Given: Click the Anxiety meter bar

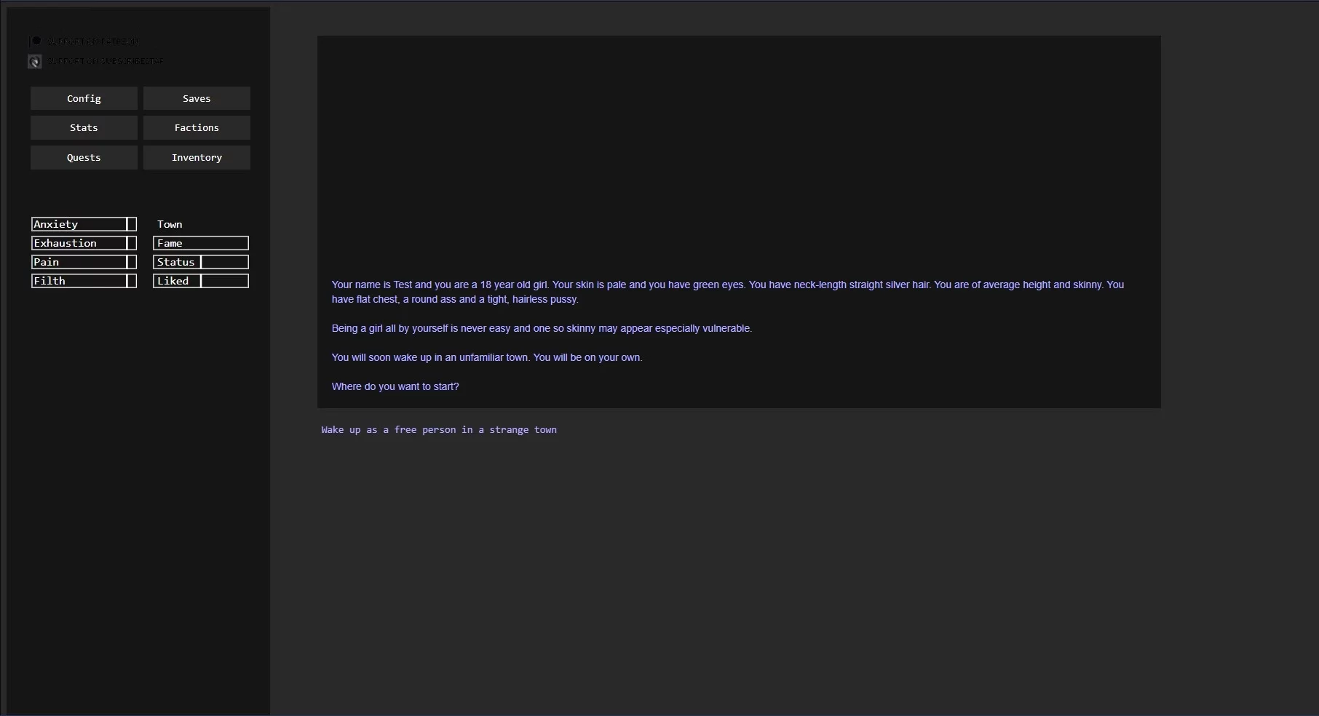Looking at the screenshot, I should coord(84,224).
